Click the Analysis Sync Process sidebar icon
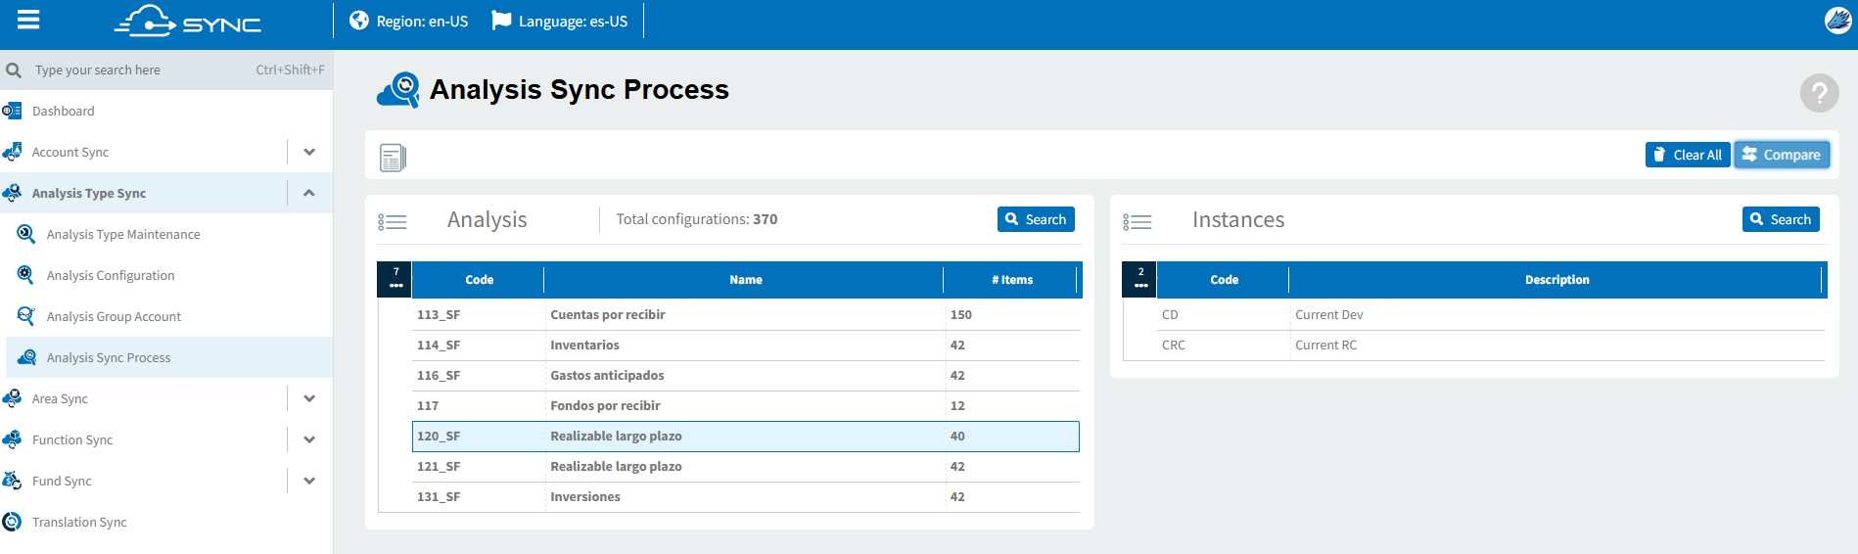This screenshot has width=1858, height=554. 26,357
